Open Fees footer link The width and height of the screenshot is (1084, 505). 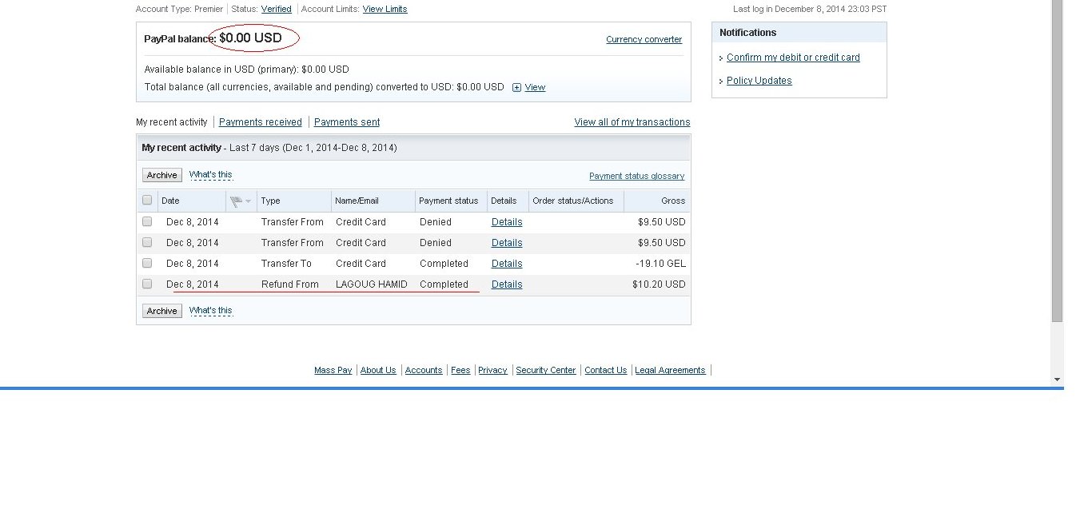pos(460,370)
